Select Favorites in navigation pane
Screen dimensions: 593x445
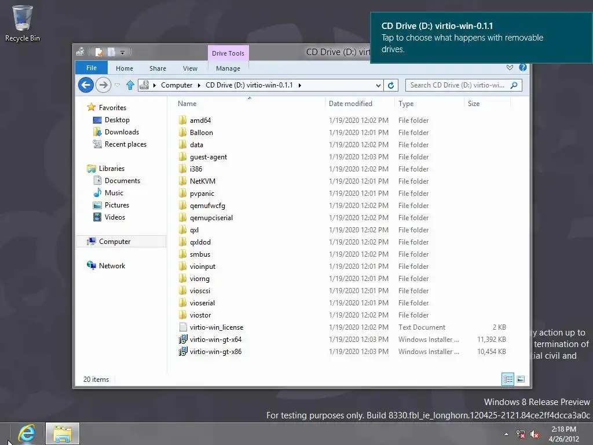pos(112,107)
